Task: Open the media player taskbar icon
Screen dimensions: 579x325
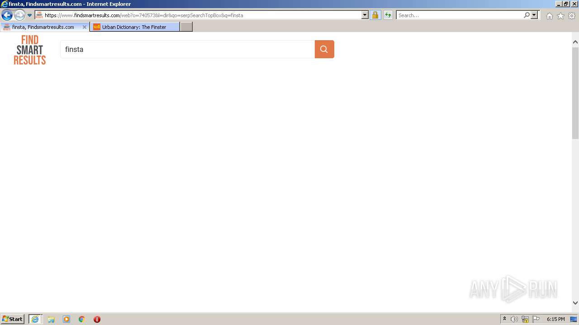Action: (x=66, y=319)
